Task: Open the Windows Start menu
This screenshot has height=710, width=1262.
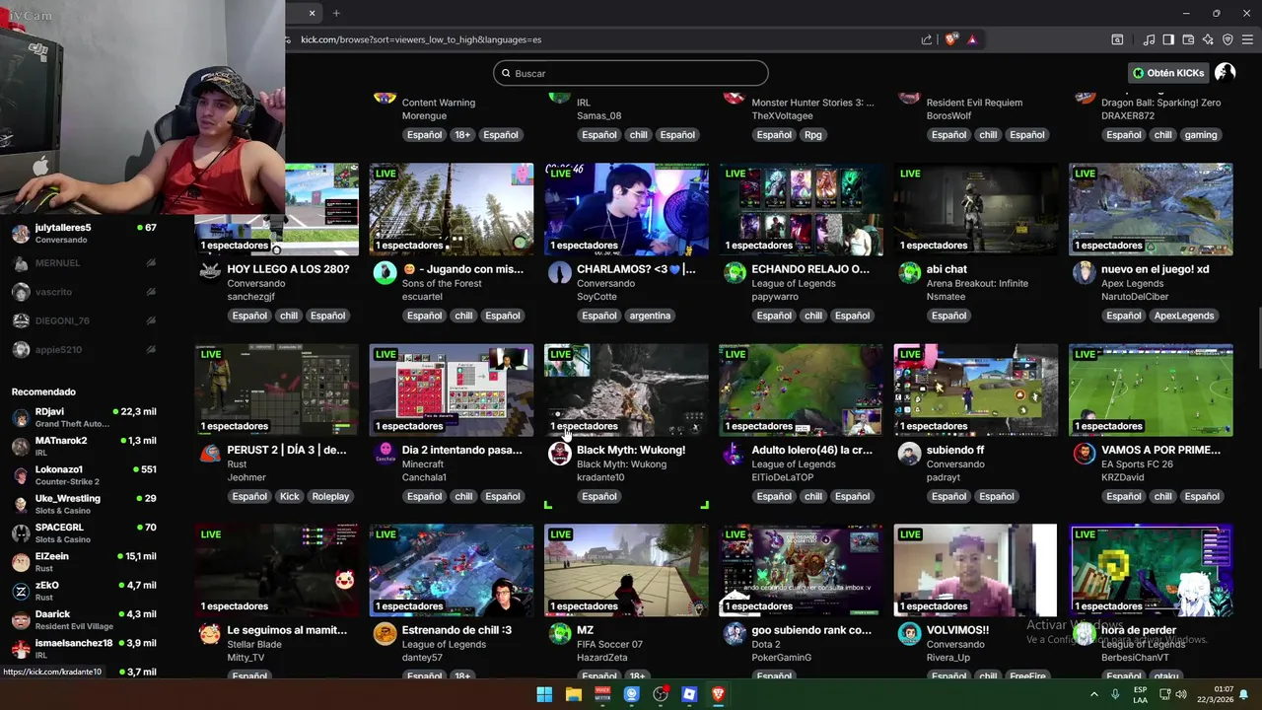Action: pos(544,694)
